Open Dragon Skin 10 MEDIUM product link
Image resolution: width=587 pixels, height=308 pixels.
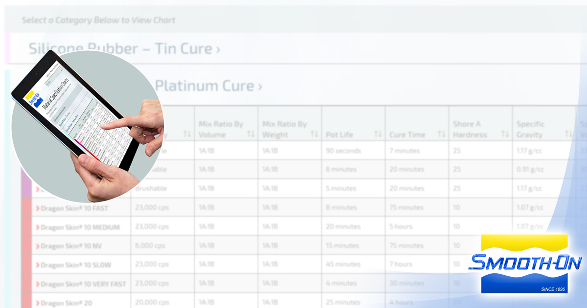[x=80, y=227]
